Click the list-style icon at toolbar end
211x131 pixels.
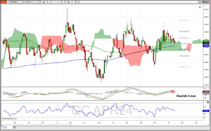pos(79,2)
